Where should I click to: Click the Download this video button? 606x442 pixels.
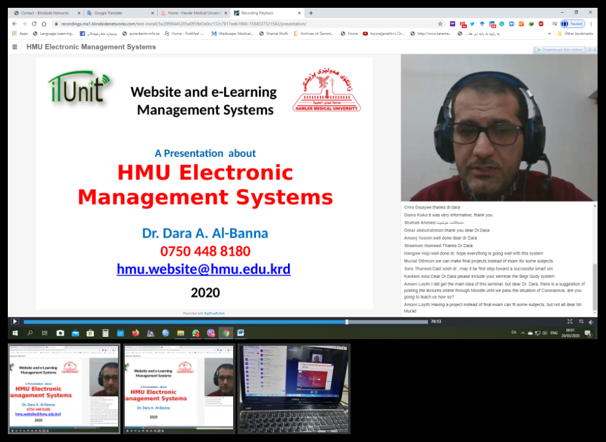coord(560,50)
